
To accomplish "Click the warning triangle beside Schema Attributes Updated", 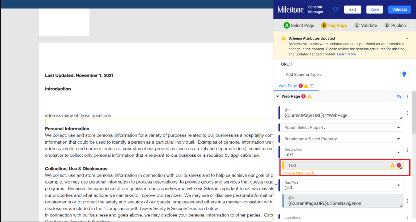I will point(283,38).
